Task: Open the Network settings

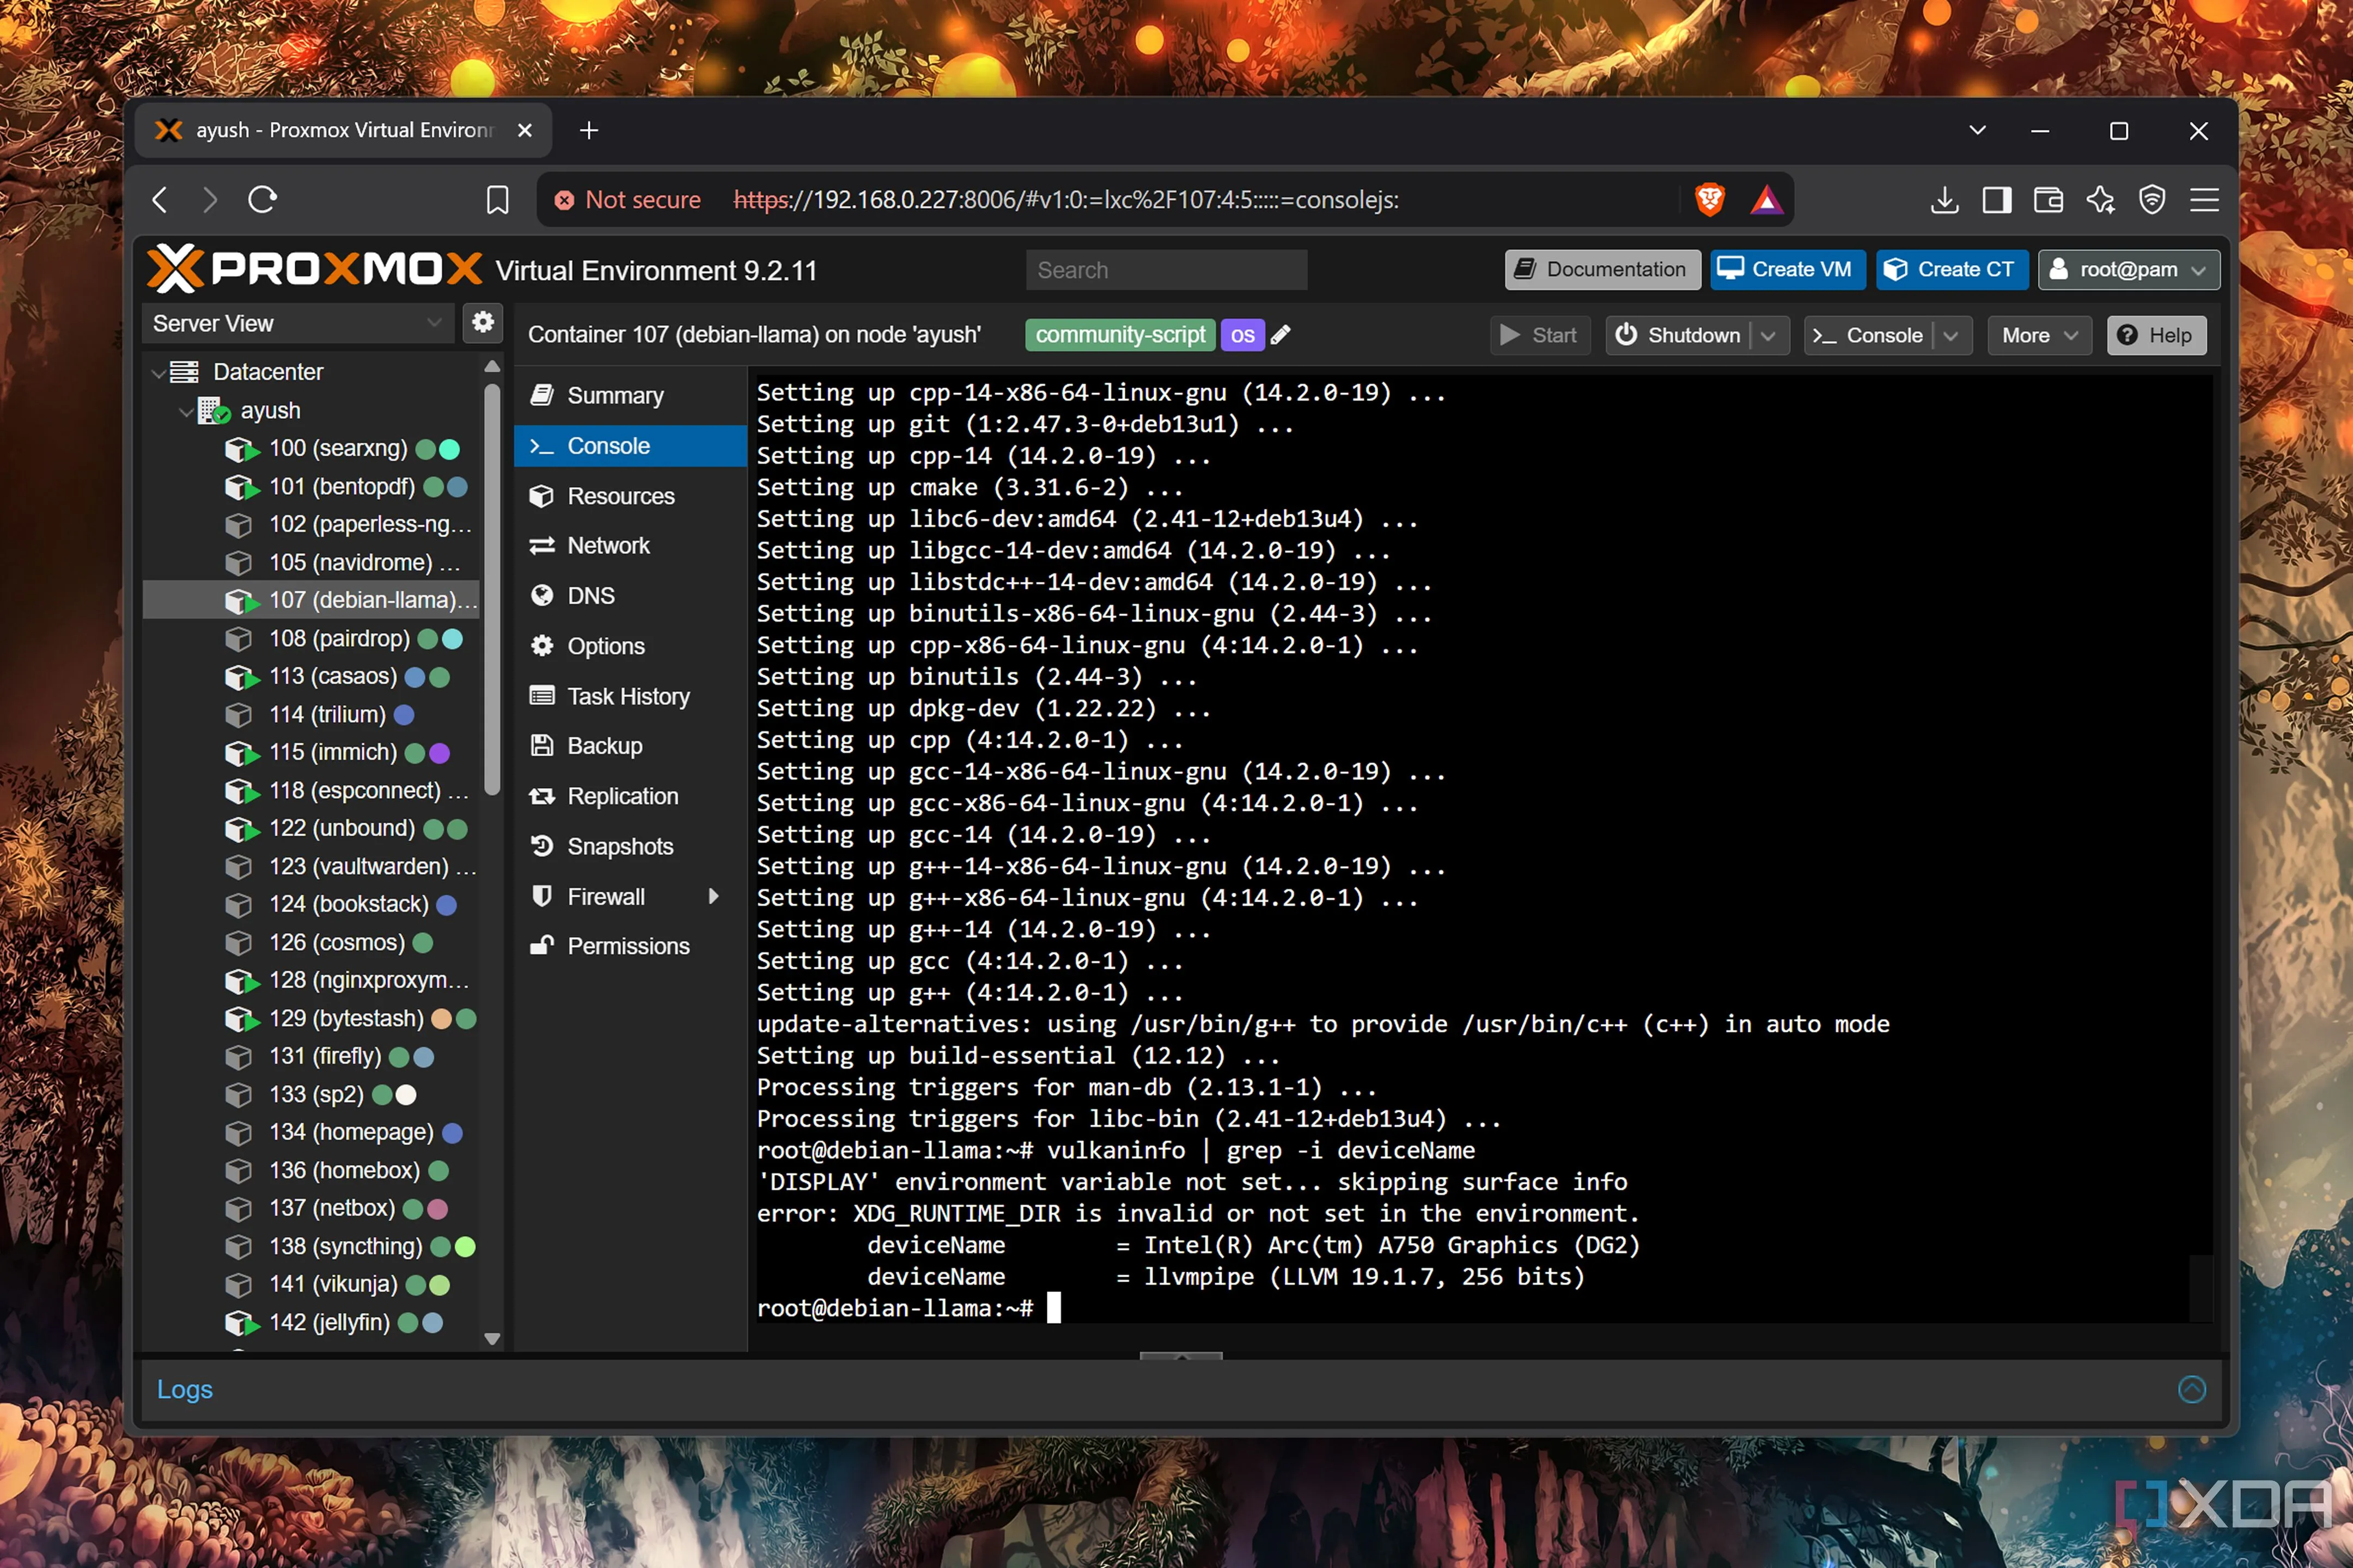Action: point(630,546)
